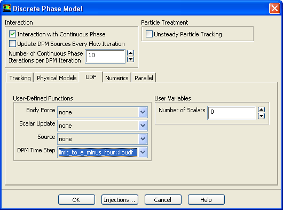Switch to the Physical Models tab
Image resolution: width=283 pixels, height=210 pixels.
57,78
